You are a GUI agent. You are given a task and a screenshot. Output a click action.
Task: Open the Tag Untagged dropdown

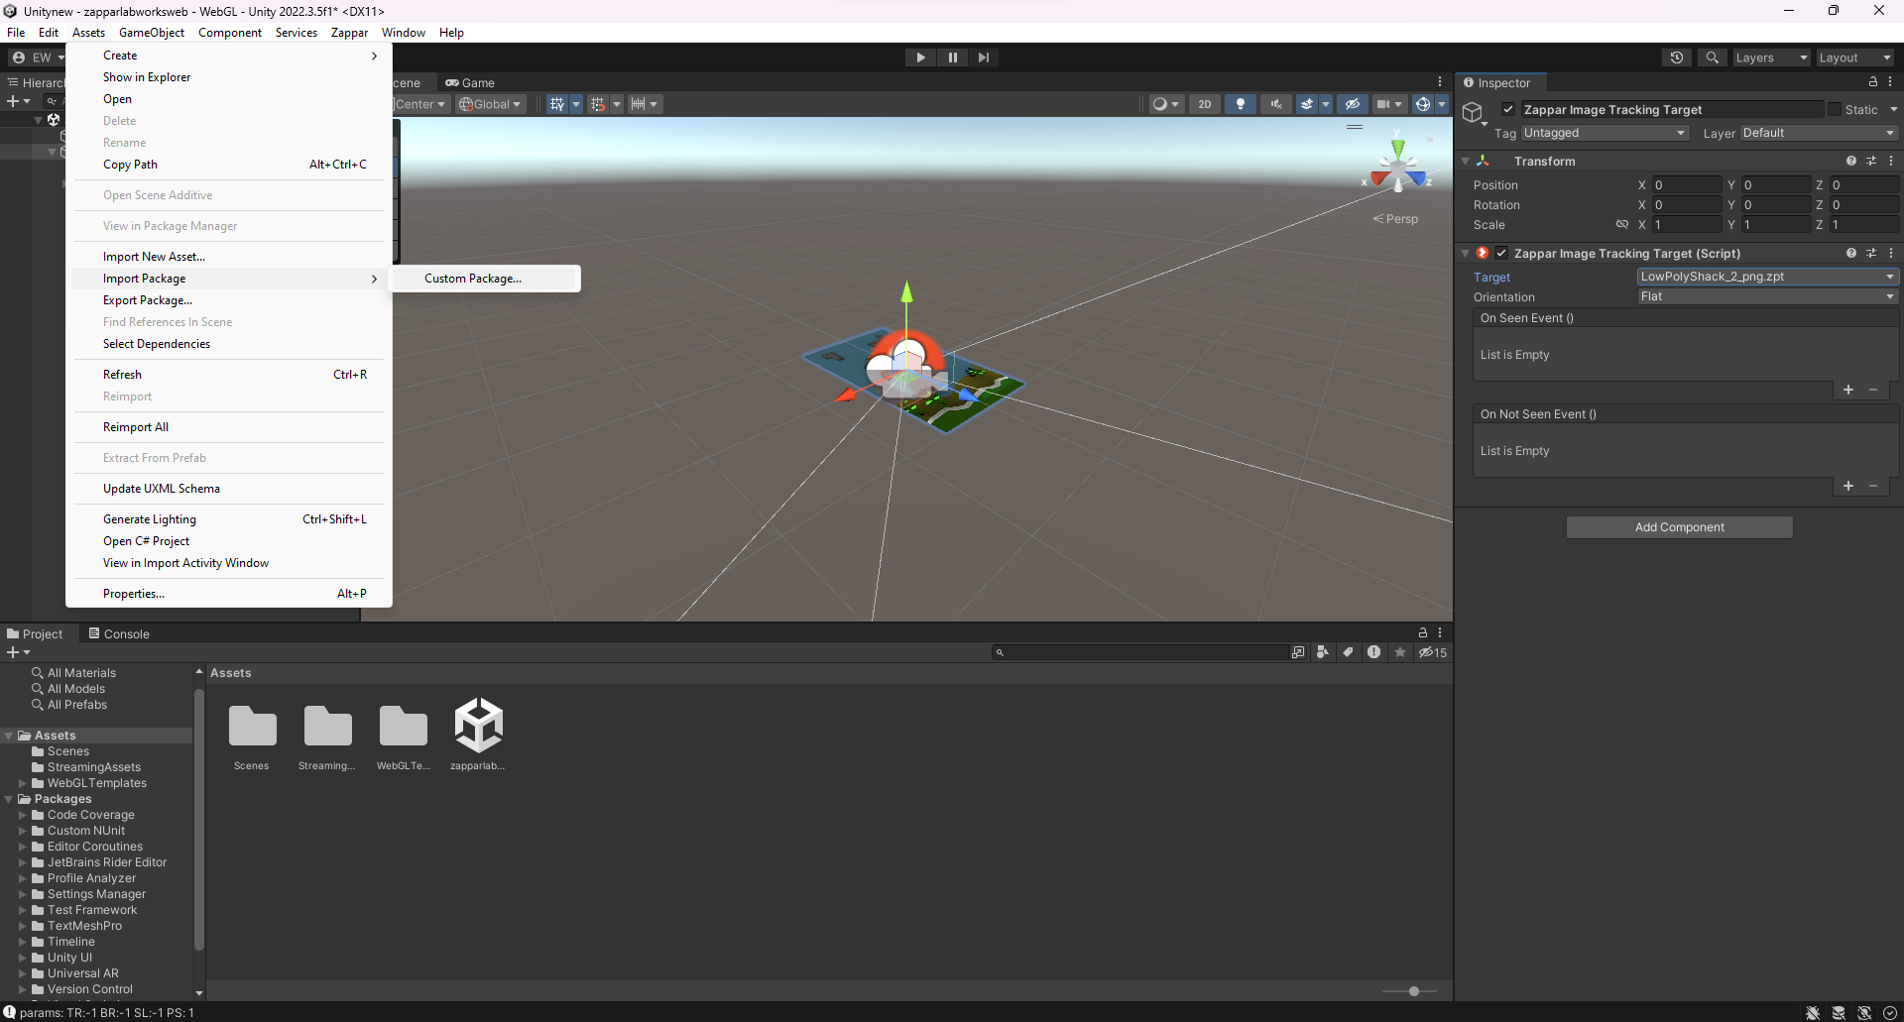point(1605,133)
